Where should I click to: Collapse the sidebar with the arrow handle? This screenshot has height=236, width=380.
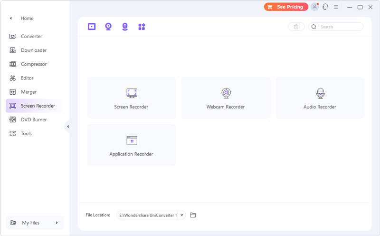(68, 127)
